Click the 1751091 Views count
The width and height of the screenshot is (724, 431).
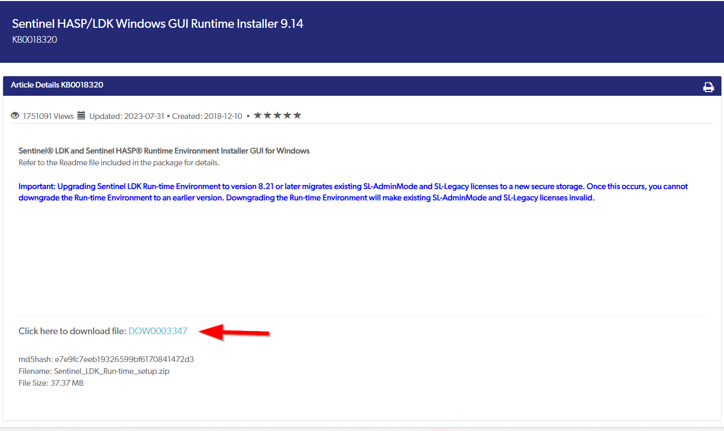tap(48, 116)
